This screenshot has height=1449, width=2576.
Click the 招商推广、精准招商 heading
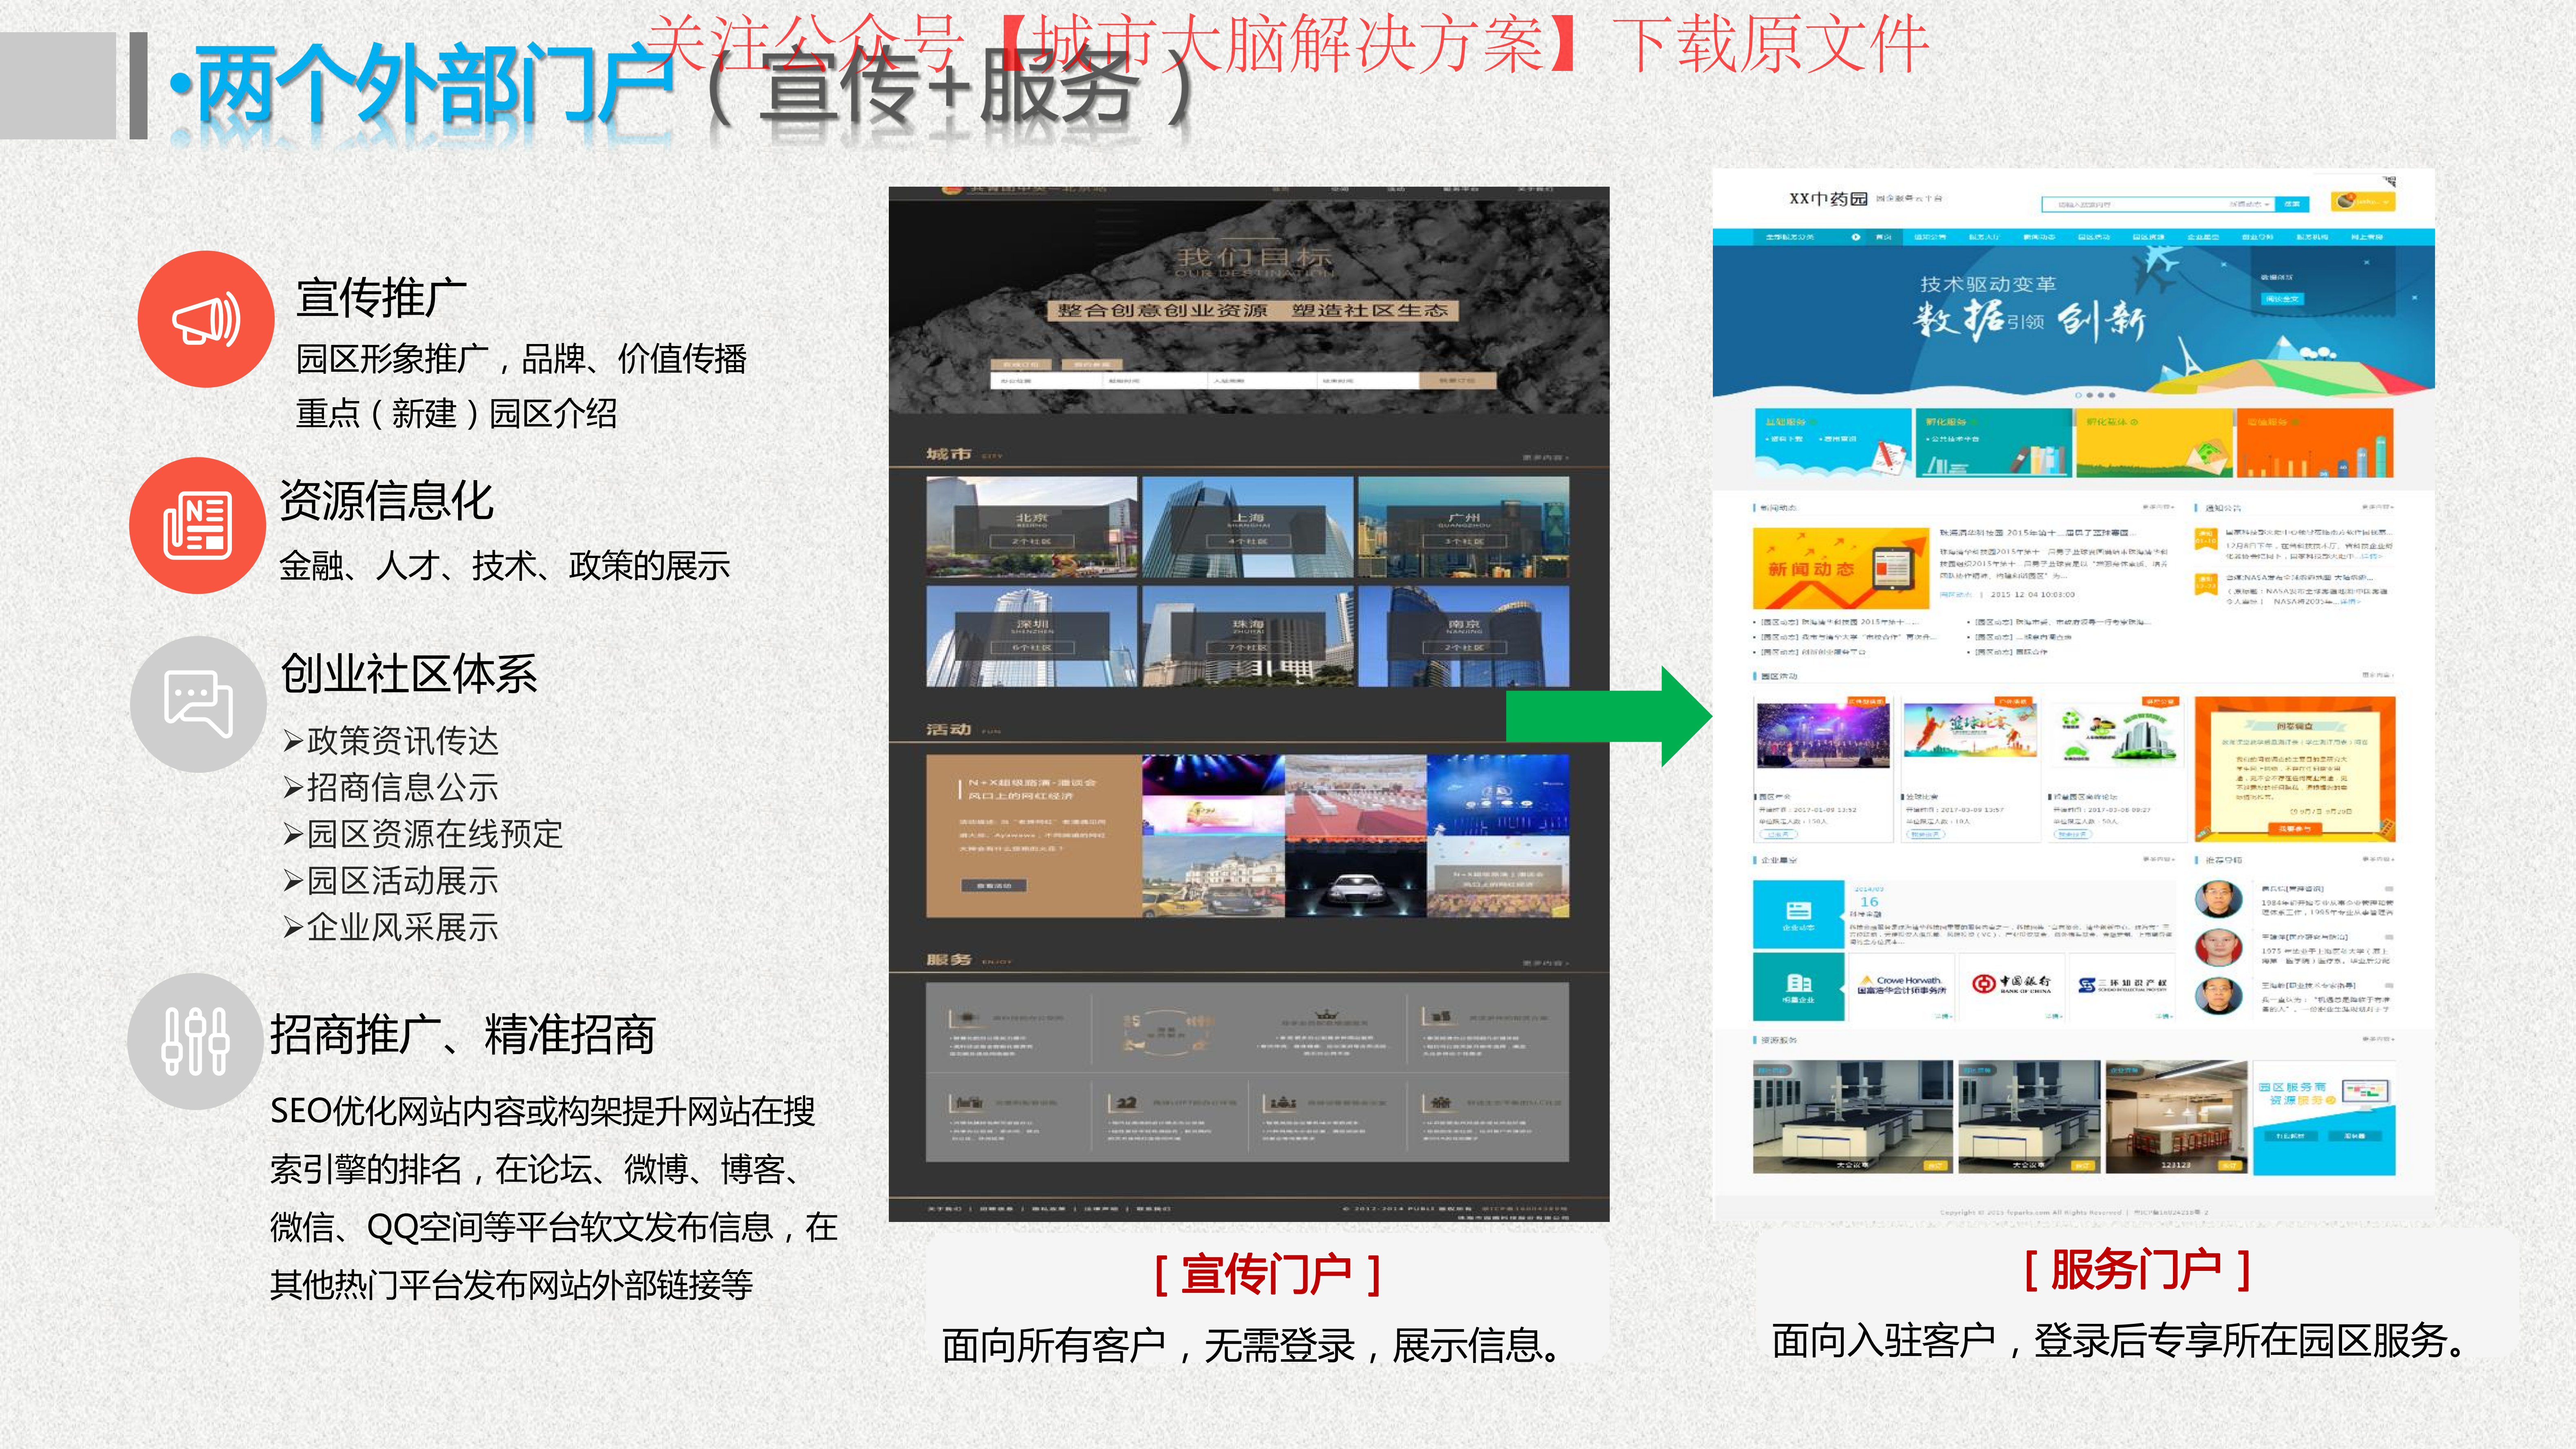463,1035
